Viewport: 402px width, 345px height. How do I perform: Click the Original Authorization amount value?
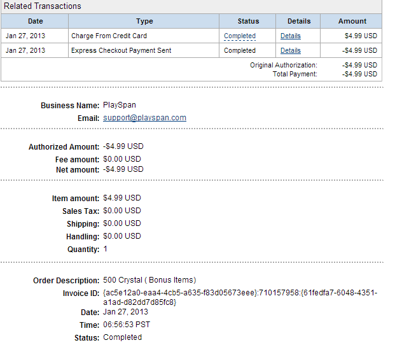coord(359,65)
